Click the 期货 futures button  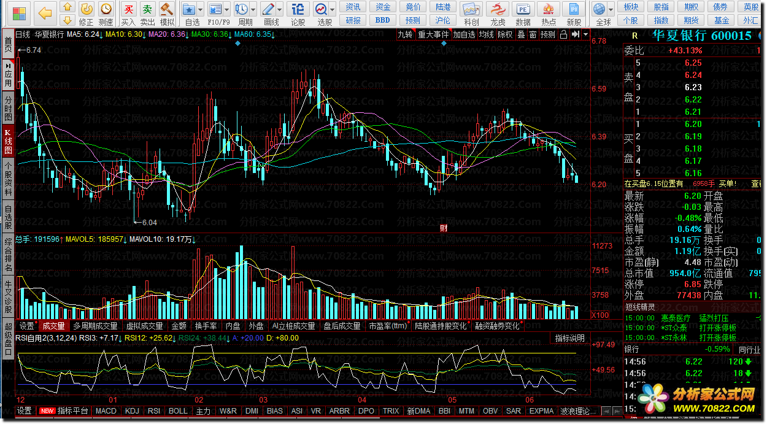click(691, 20)
